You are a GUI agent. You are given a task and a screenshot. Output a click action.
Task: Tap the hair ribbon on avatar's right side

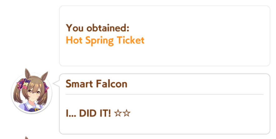[x=46, y=86]
